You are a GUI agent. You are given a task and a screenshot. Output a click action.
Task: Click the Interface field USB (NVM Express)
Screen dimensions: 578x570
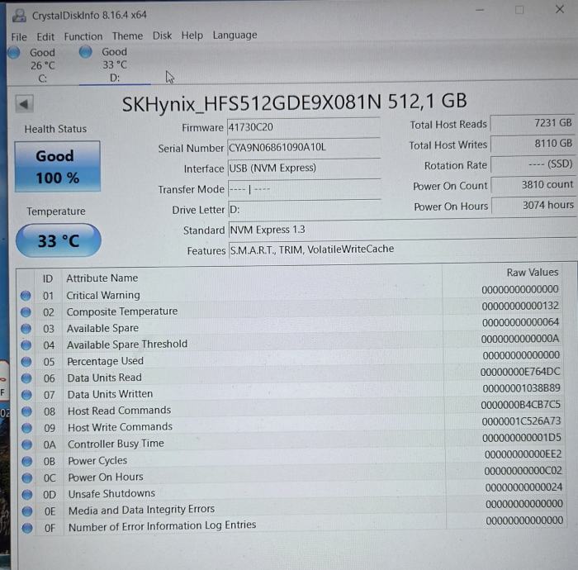(x=304, y=169)
